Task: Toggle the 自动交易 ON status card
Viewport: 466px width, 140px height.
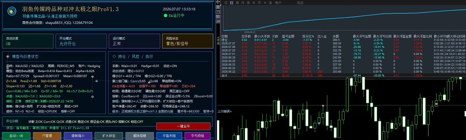Action: point(28,41)
